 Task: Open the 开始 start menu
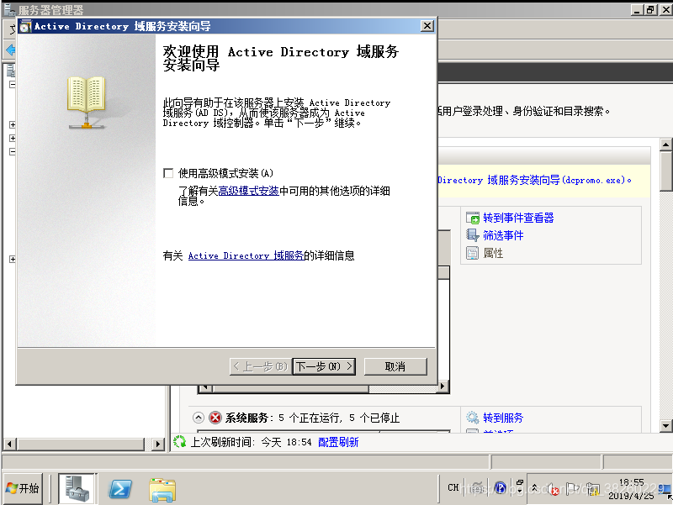point(23,488)
